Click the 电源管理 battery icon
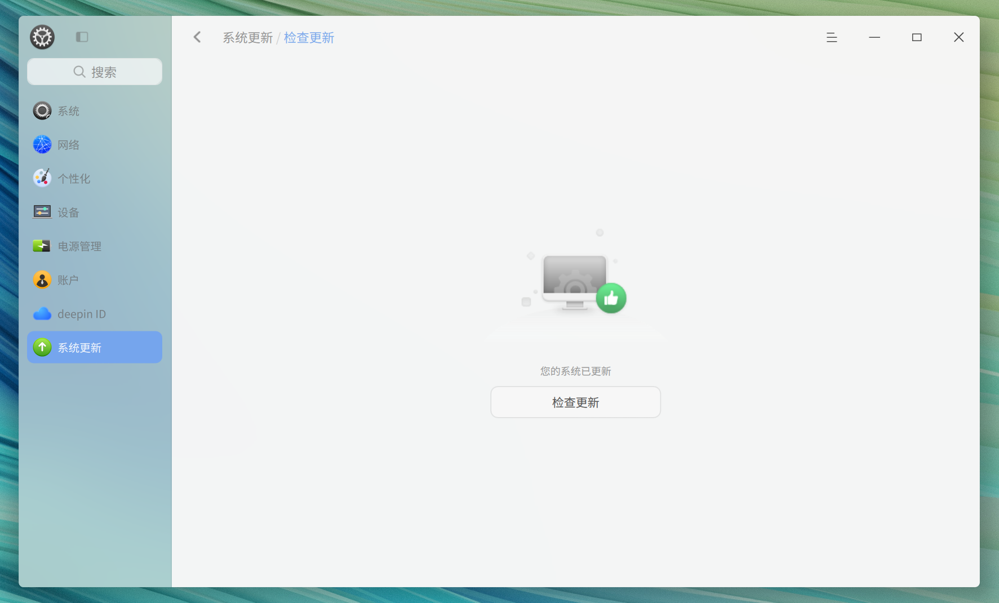 [42, 246]
